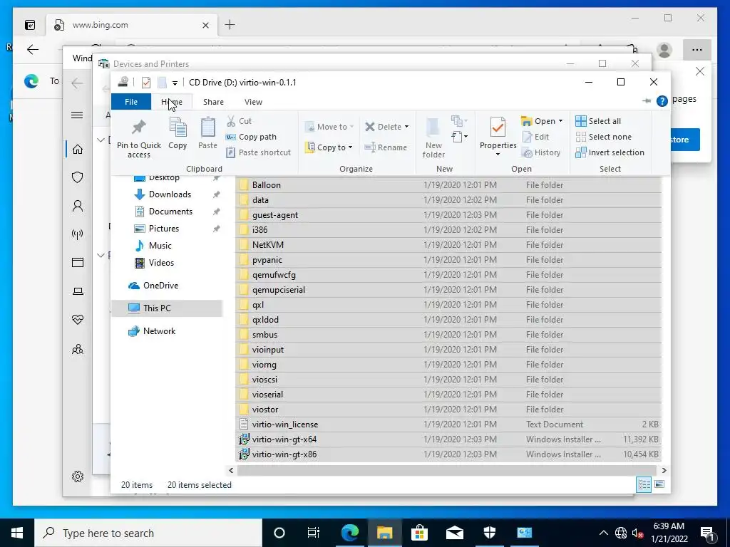
Task: Switch to the Home ribbon tab
Action: [x=171, y=101]
